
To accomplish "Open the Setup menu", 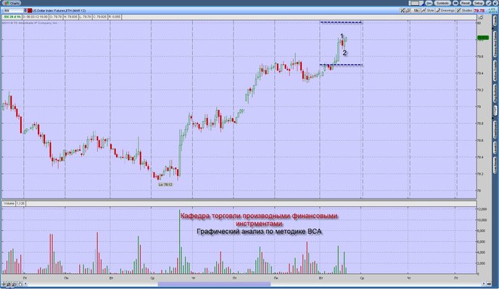I will point(478,3).
